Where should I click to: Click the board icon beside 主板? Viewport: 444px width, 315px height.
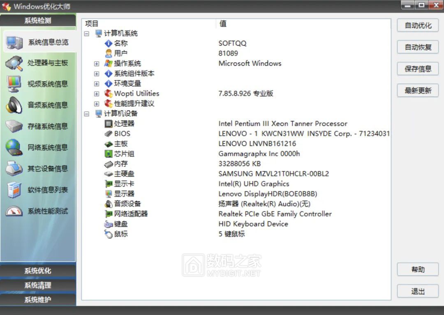click(109, 144)
